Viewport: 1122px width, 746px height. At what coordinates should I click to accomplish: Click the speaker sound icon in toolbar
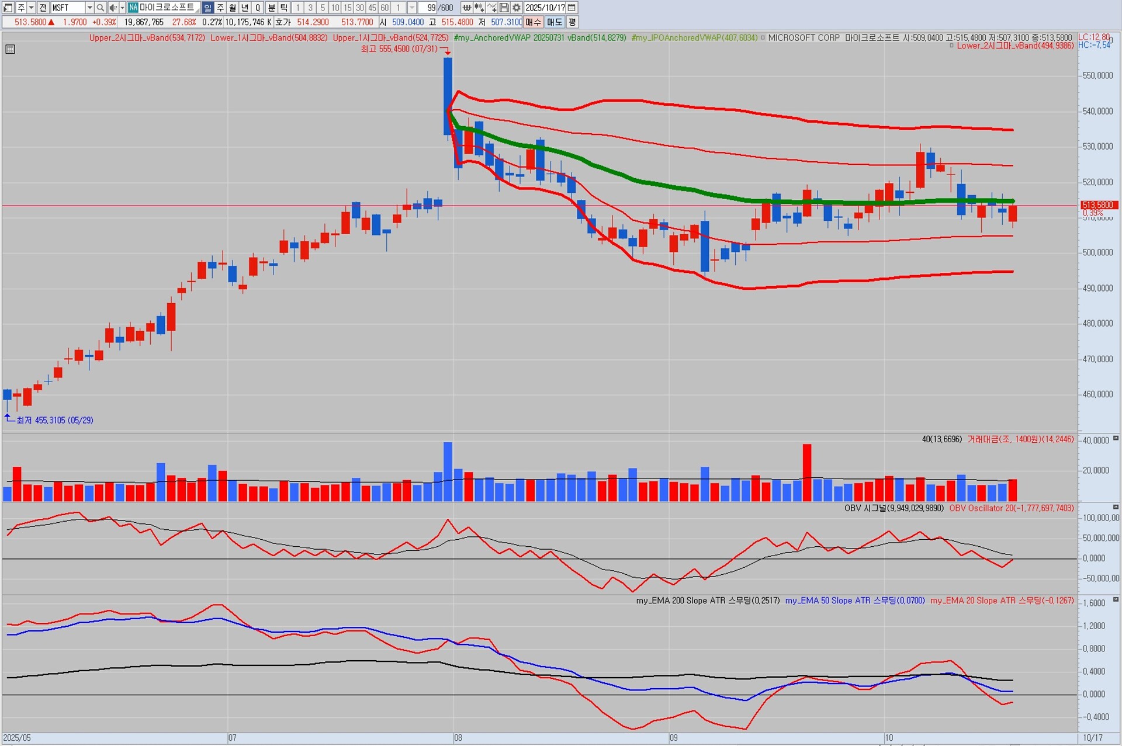pyautogui.click(x=113, y=8)
